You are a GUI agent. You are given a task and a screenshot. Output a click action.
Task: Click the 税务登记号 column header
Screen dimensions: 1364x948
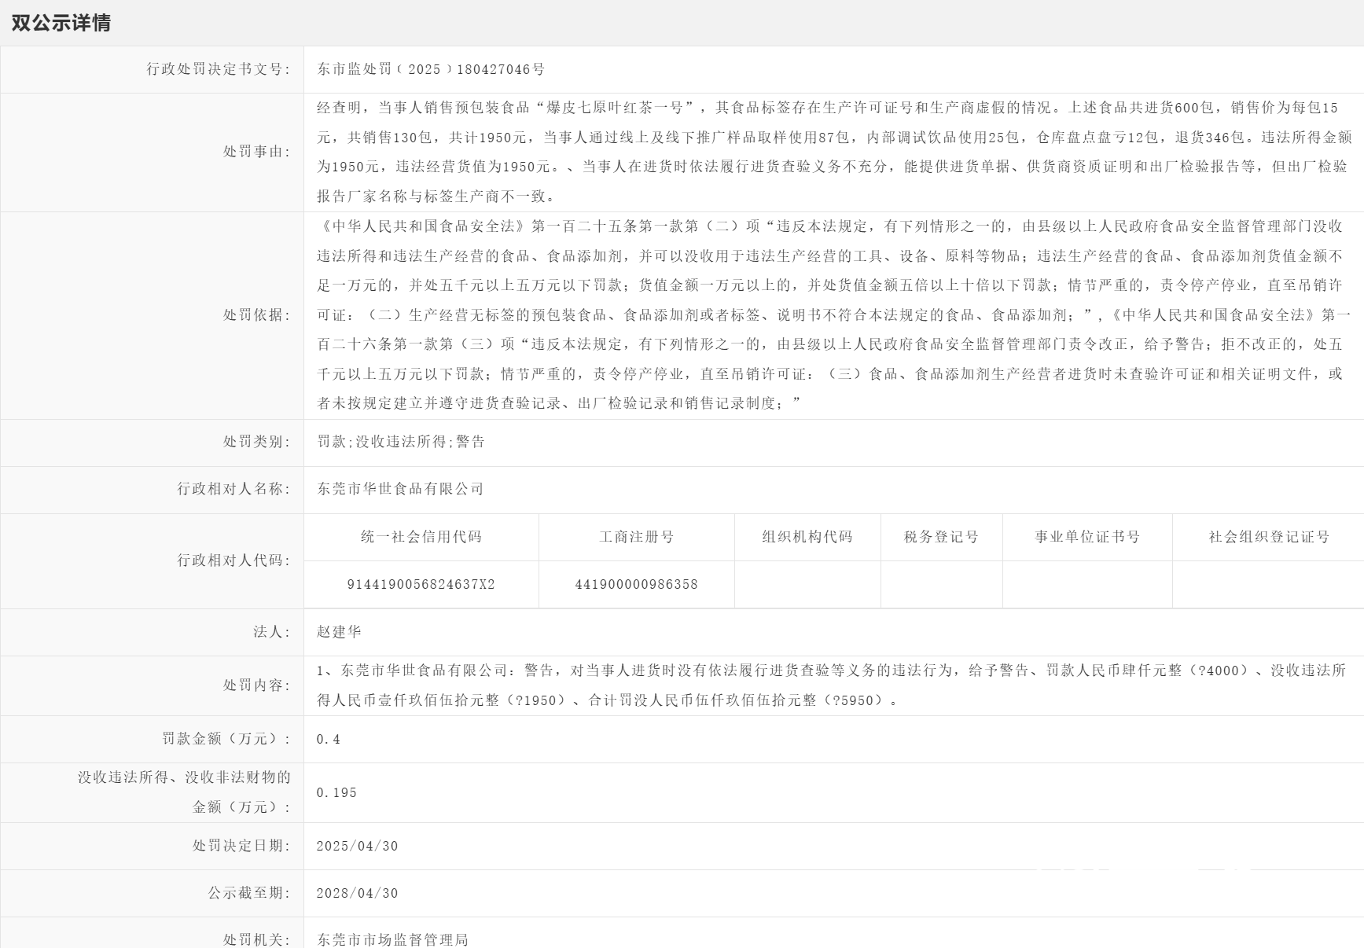coord(942,537)
